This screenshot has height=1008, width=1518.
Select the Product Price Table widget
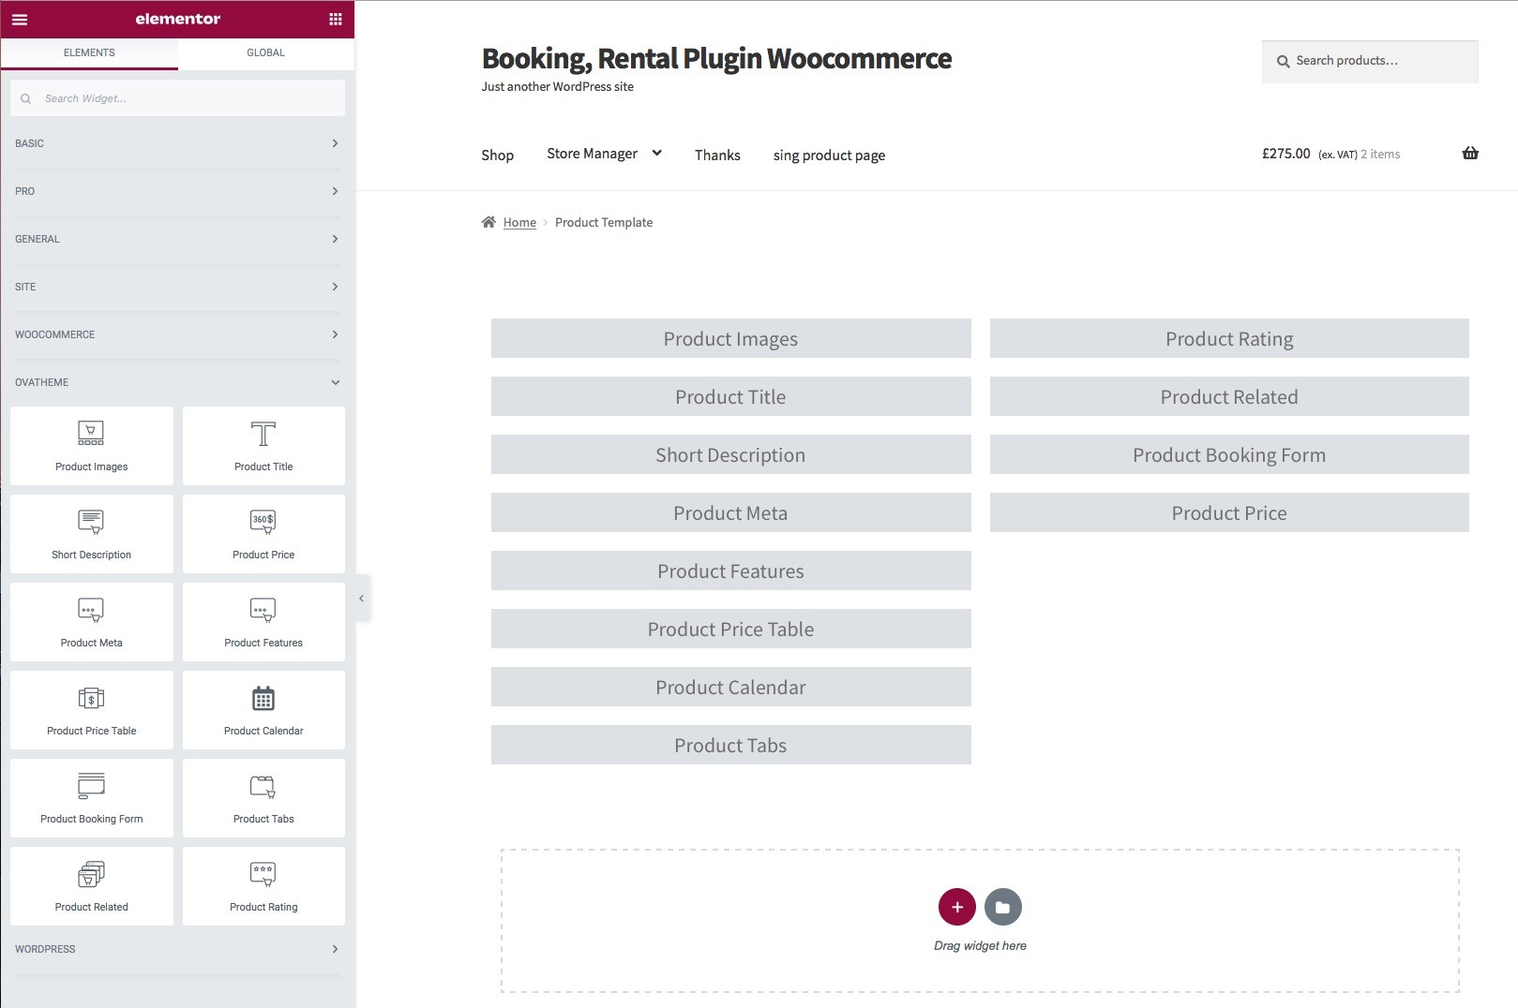coord(92,710)
